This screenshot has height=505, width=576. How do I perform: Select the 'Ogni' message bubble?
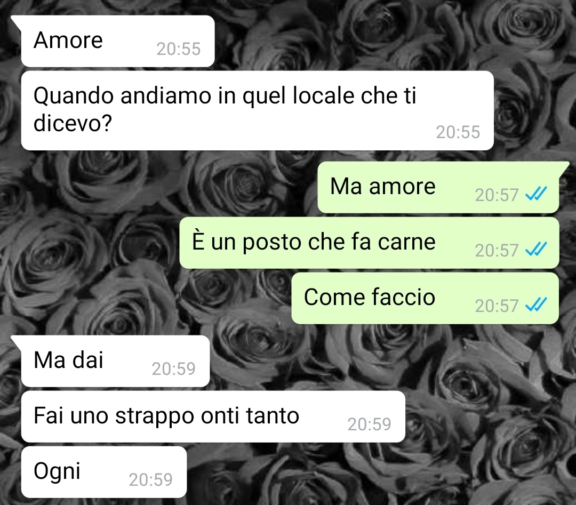(x=104, y=472)
